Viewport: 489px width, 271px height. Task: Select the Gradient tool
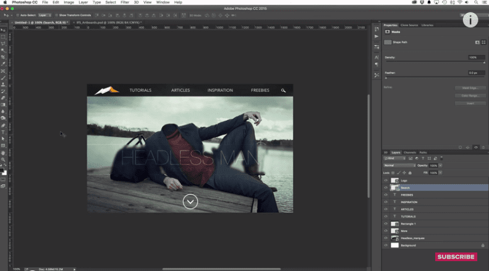point(3,105)
